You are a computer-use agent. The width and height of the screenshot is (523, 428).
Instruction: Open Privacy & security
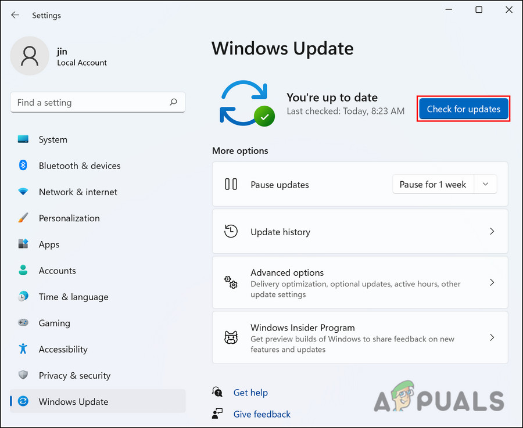(98, 375)
